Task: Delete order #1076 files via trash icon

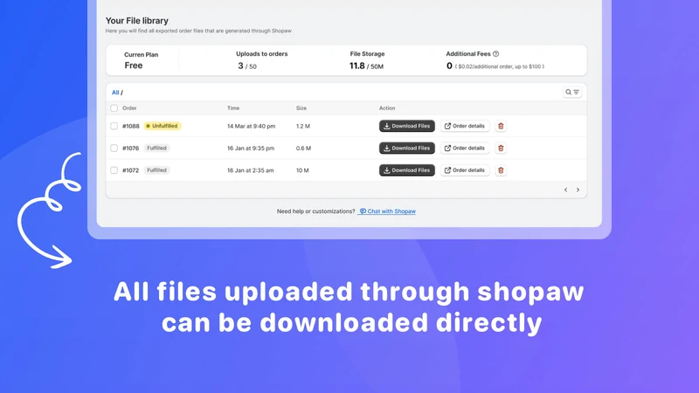Action: click(x=501, y=148)
